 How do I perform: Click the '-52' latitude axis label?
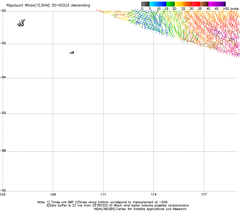(x=3, y=43)
